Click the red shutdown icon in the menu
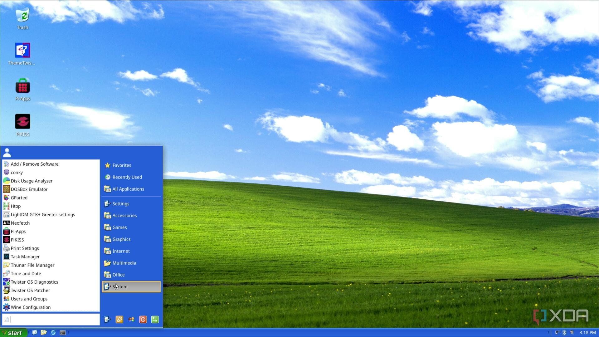This screenshot has height=337, width=599. [x=143, y=320]
